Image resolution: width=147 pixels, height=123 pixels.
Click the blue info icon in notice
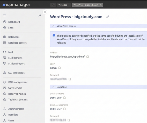[54, 35]
